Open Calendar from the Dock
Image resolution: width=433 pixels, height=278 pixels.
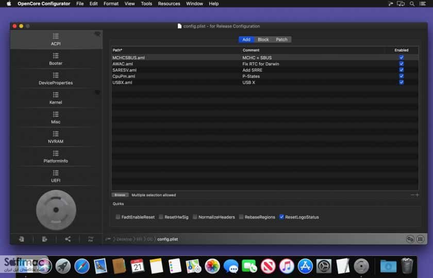tap(138, 266)
